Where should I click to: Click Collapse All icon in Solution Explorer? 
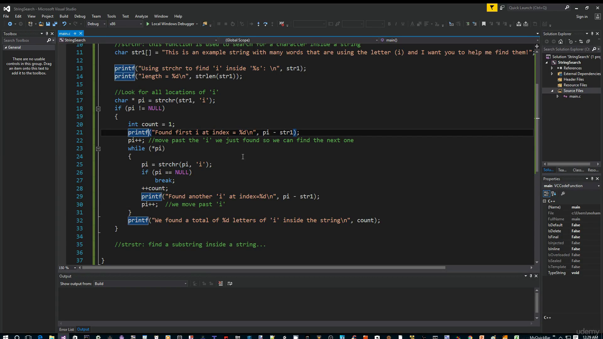coord(588,41)
